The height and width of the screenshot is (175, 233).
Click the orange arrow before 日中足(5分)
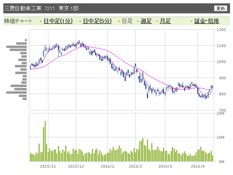tap(80, 21)
